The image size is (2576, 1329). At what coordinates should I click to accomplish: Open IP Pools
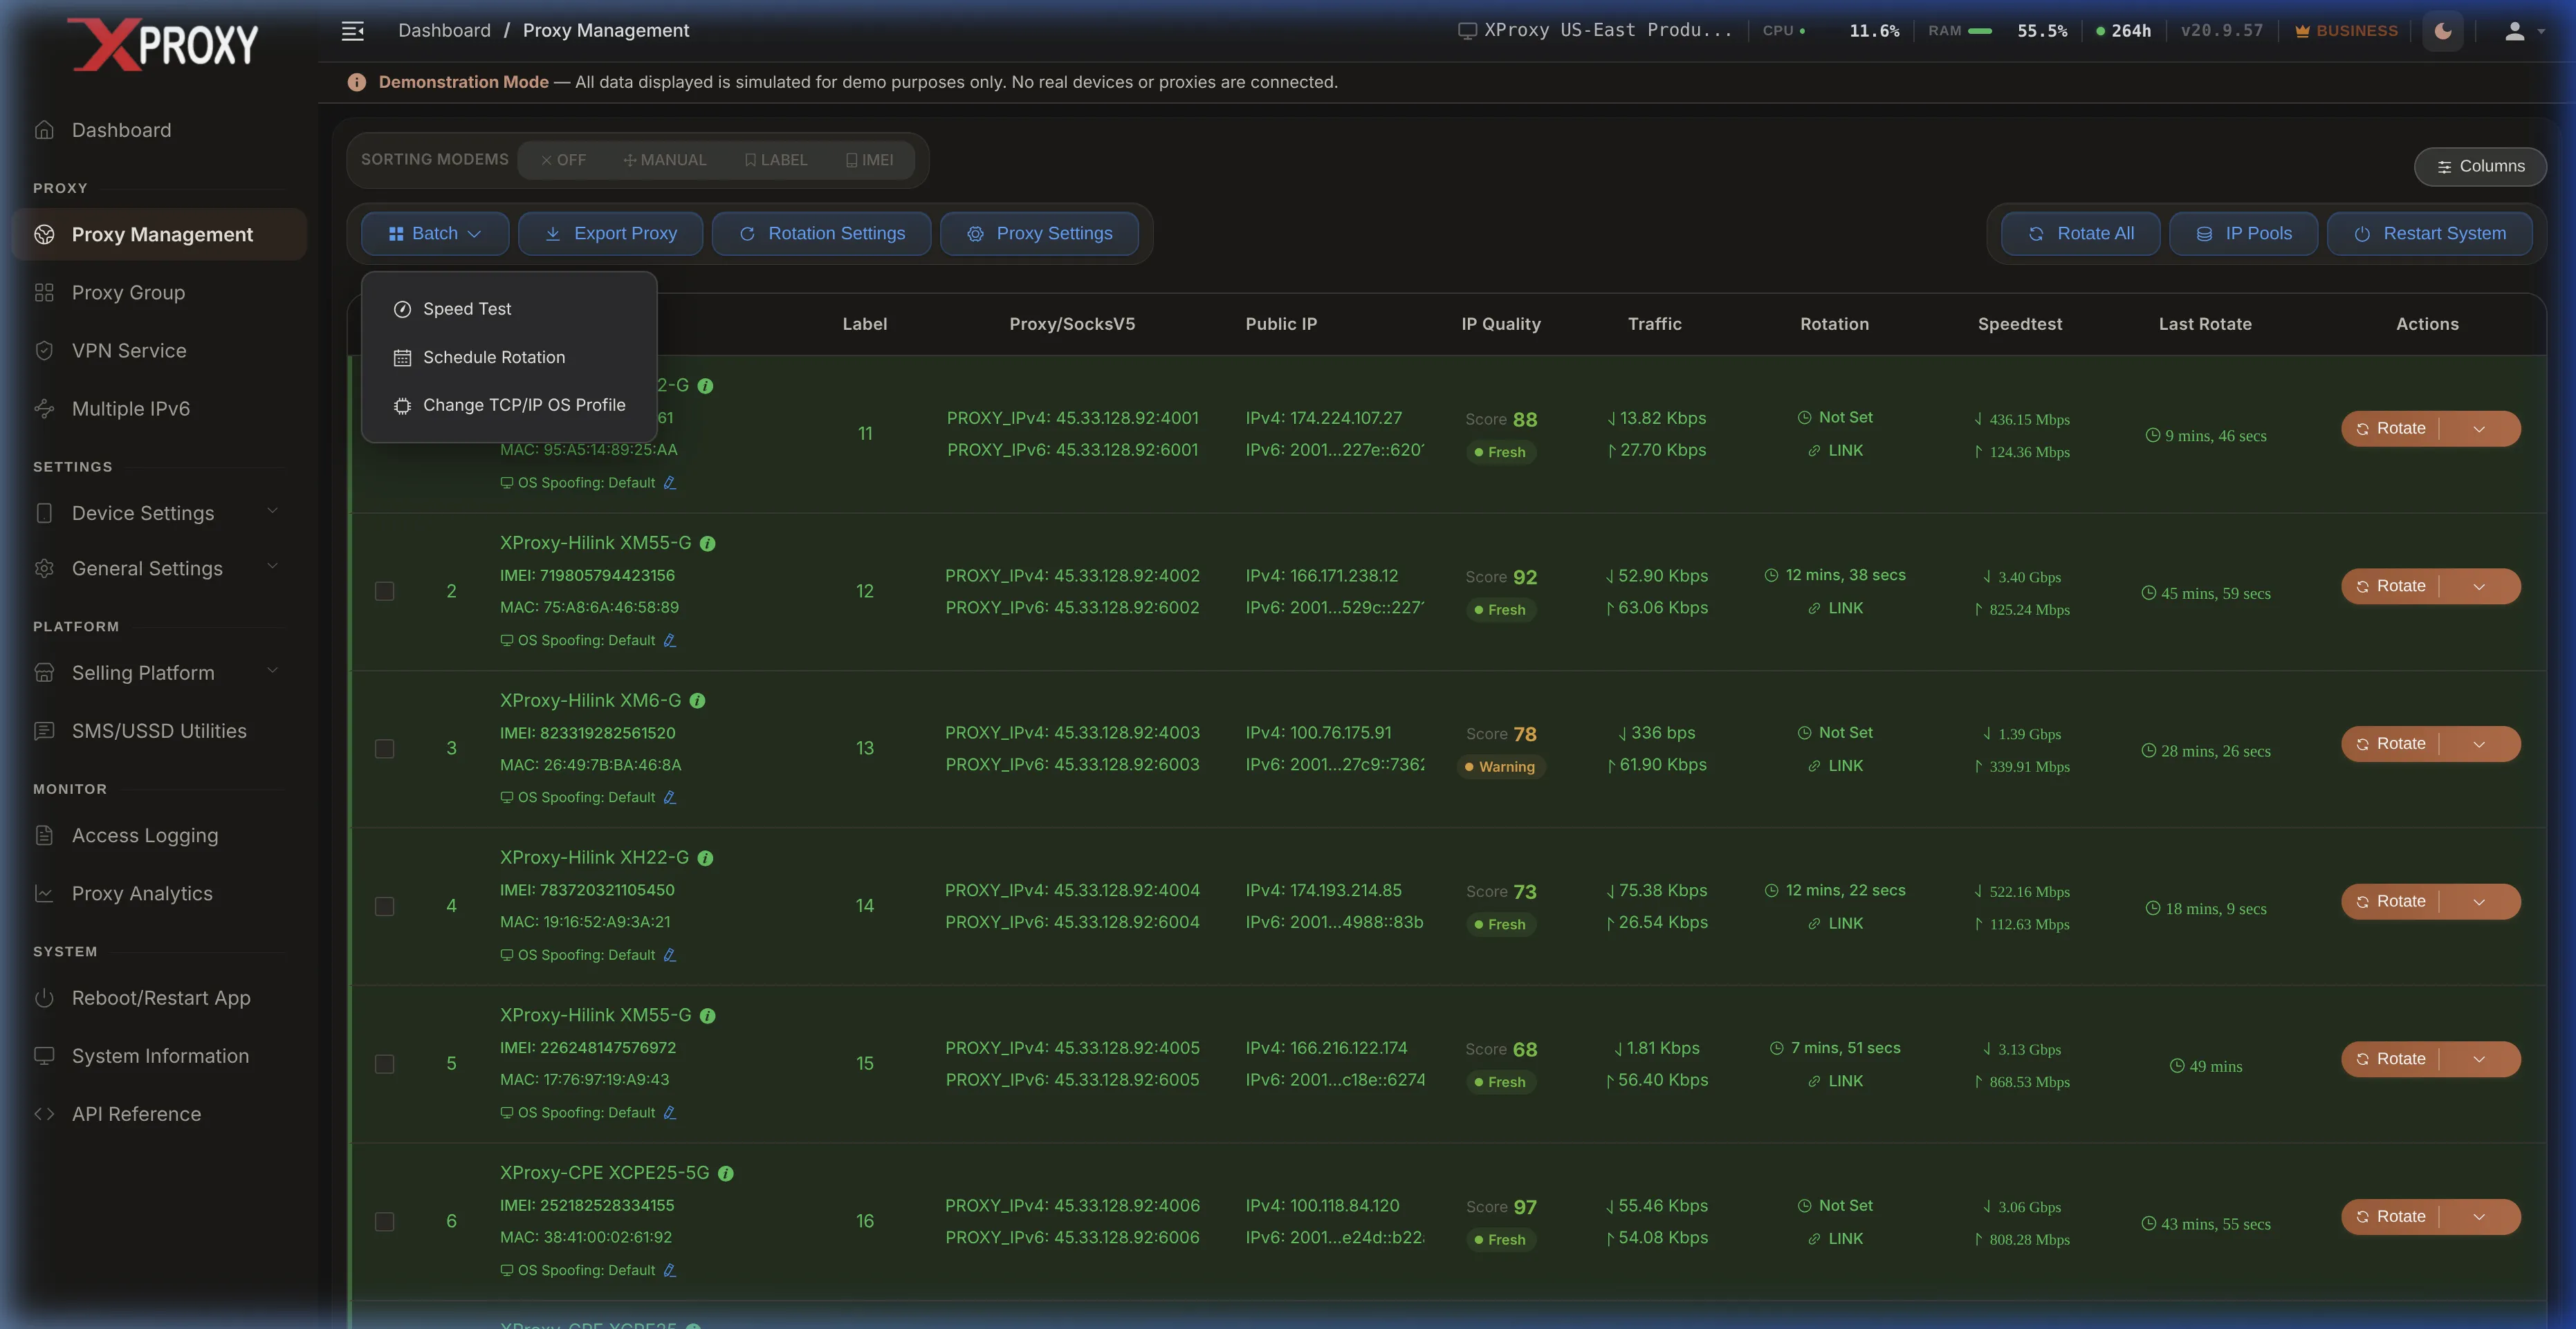tap(2243, 234)
